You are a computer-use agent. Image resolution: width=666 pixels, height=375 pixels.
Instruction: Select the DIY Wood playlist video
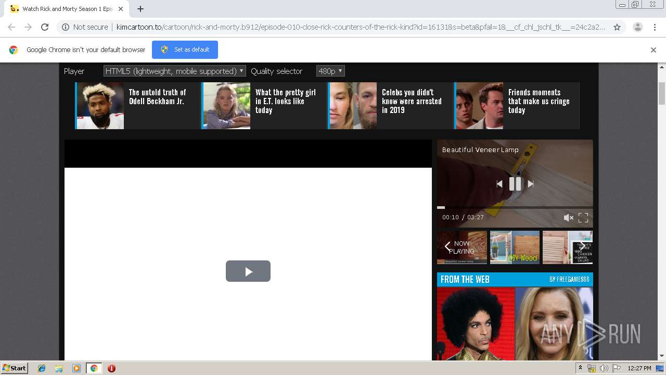515,247
